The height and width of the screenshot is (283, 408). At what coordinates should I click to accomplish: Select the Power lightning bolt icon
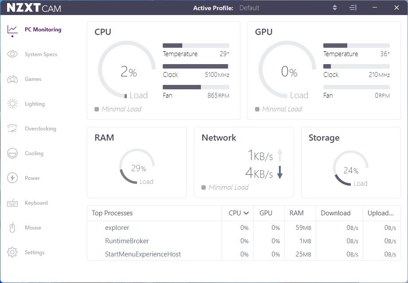pyautogui.click(x=12, y=178)
